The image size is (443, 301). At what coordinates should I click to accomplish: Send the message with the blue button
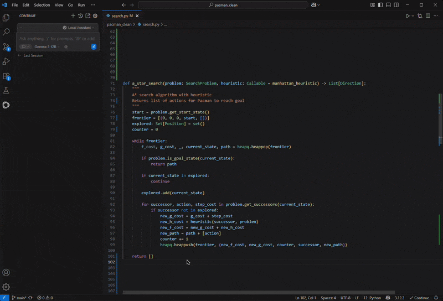pyautogui.click(x=94, y=46)
